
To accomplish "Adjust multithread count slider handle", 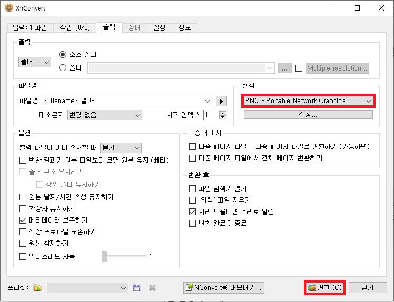I will click(x=105, y=256).
